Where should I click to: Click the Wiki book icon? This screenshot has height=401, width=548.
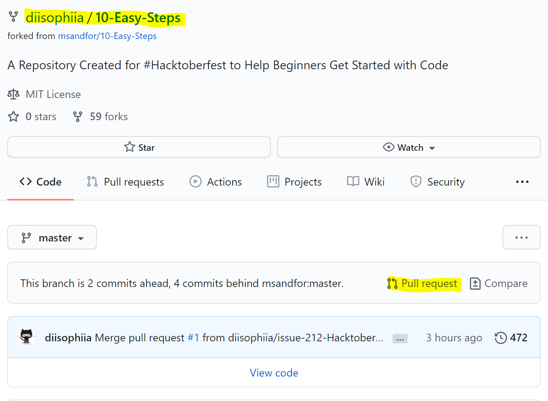point(353,181)
